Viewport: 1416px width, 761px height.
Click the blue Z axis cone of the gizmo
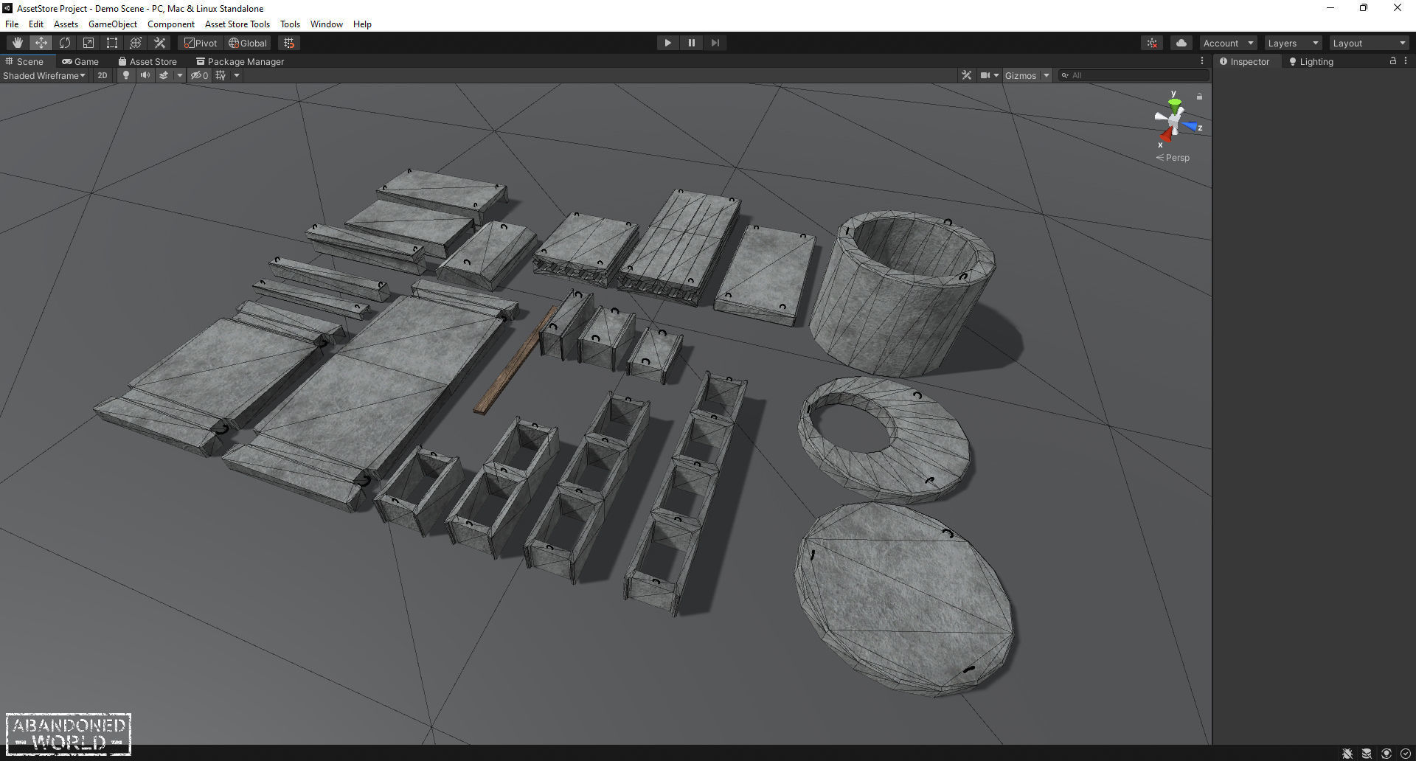click(1190, 126)
